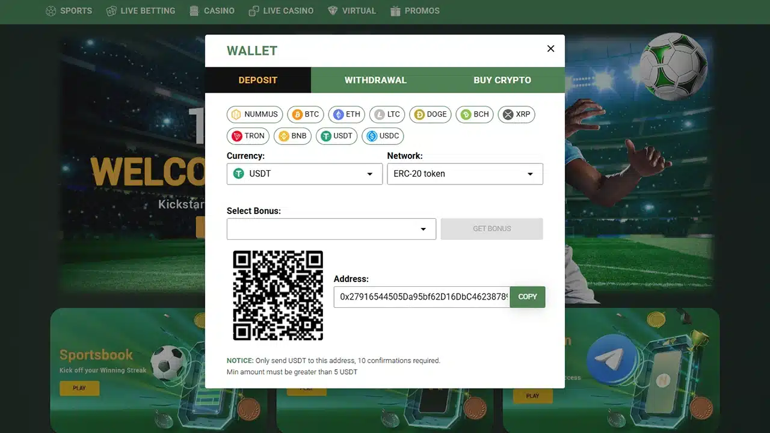Copy the deposit address

point(528,297)
